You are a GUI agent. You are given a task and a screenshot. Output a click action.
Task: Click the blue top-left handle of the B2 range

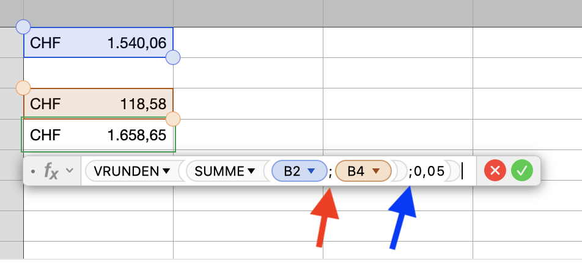23,27
